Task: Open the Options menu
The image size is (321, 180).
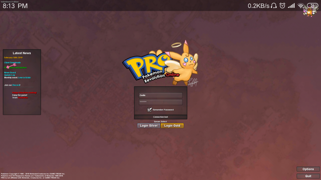Action: pos(308,169)
